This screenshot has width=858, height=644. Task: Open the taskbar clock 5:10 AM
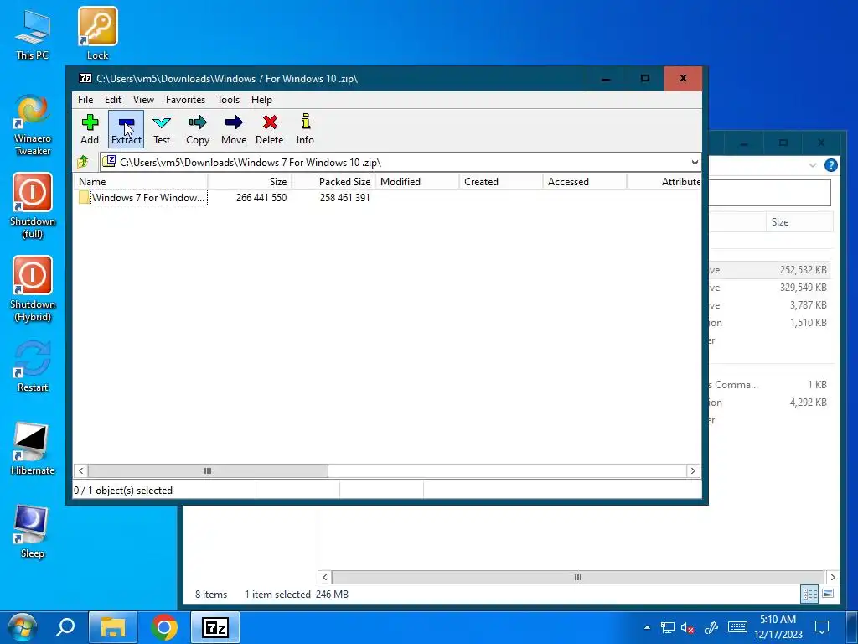tap(778, 627)
